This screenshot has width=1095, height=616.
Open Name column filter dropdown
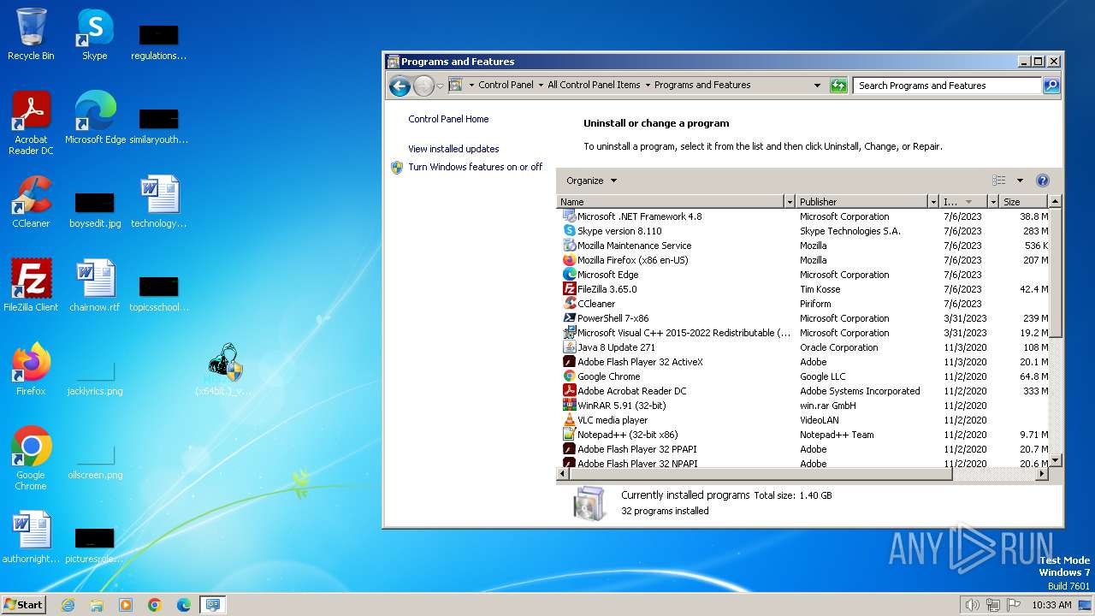pos(790,202)
